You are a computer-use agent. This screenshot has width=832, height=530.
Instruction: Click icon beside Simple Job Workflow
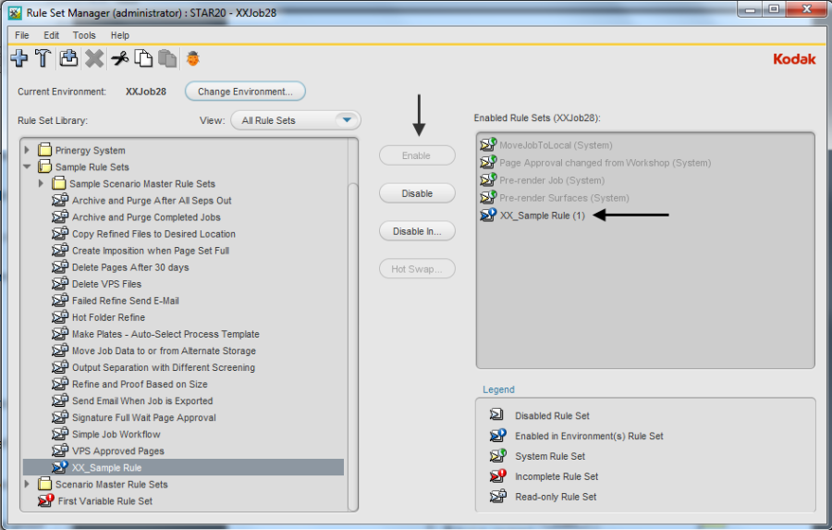click(x=60, y=434)
